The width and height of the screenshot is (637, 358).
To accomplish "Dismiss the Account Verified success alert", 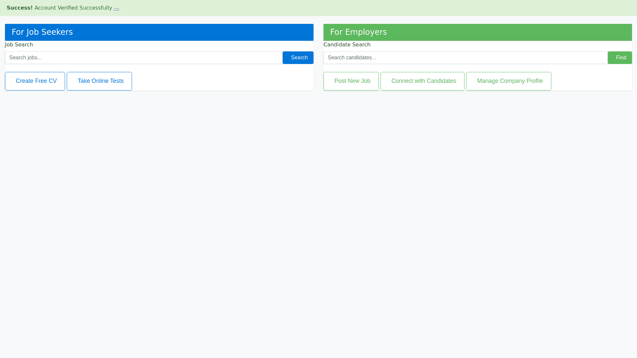I will (x=116, y=9).
